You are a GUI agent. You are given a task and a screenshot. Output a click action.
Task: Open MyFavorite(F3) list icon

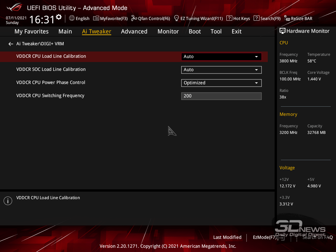click(96, 18)
